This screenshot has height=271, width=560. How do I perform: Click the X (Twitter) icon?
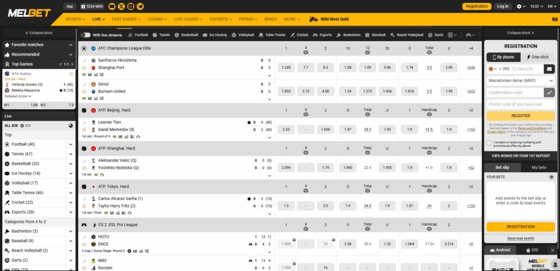(x=121, y=7)
